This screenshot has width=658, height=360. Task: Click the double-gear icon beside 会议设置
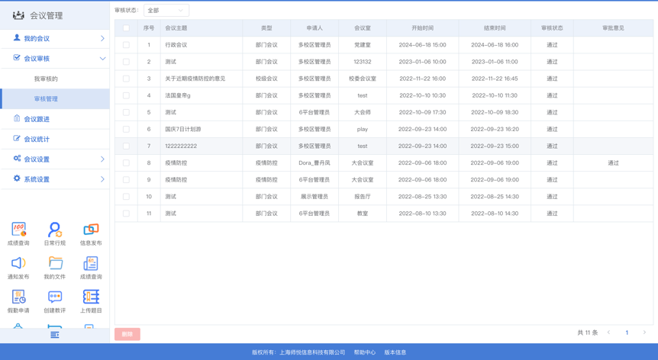[x=17, y=159]
